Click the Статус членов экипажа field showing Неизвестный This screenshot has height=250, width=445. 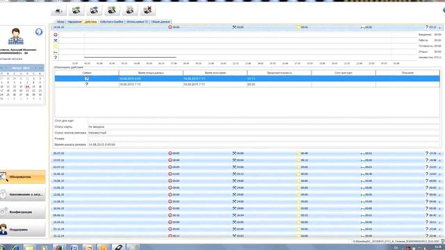264,133
